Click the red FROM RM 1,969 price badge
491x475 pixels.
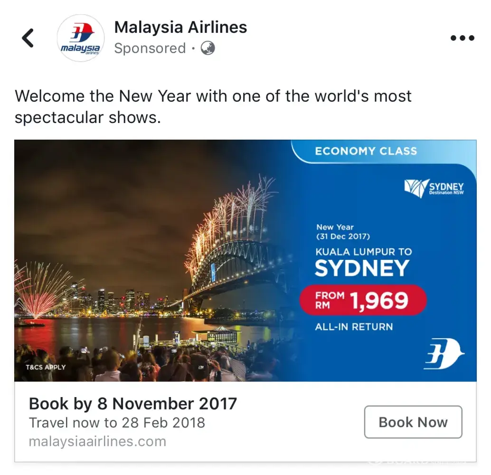click(x=363, y=300)
